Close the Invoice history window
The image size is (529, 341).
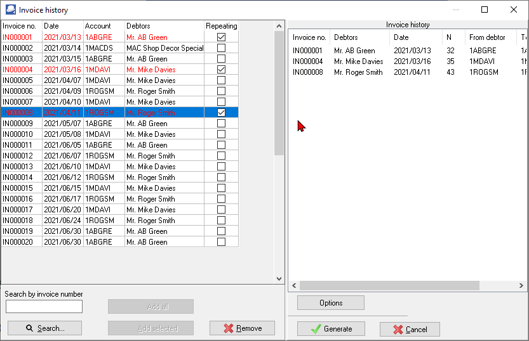coord(514,10)
